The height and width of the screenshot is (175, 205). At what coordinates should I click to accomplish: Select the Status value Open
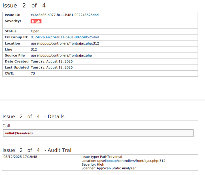click(35, 31)
